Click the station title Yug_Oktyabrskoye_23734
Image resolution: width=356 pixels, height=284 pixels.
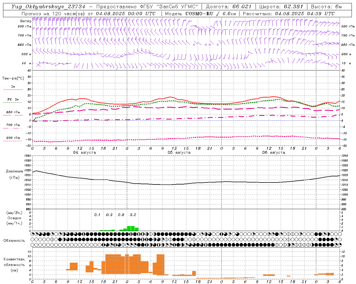[48, 7]
